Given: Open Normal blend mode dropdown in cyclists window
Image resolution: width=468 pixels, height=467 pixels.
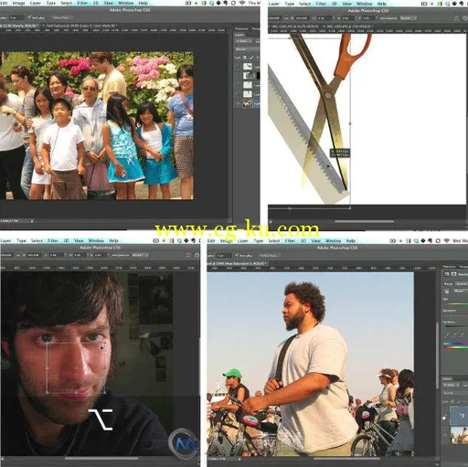Looking at the screenshot, I should click(455, 393).
